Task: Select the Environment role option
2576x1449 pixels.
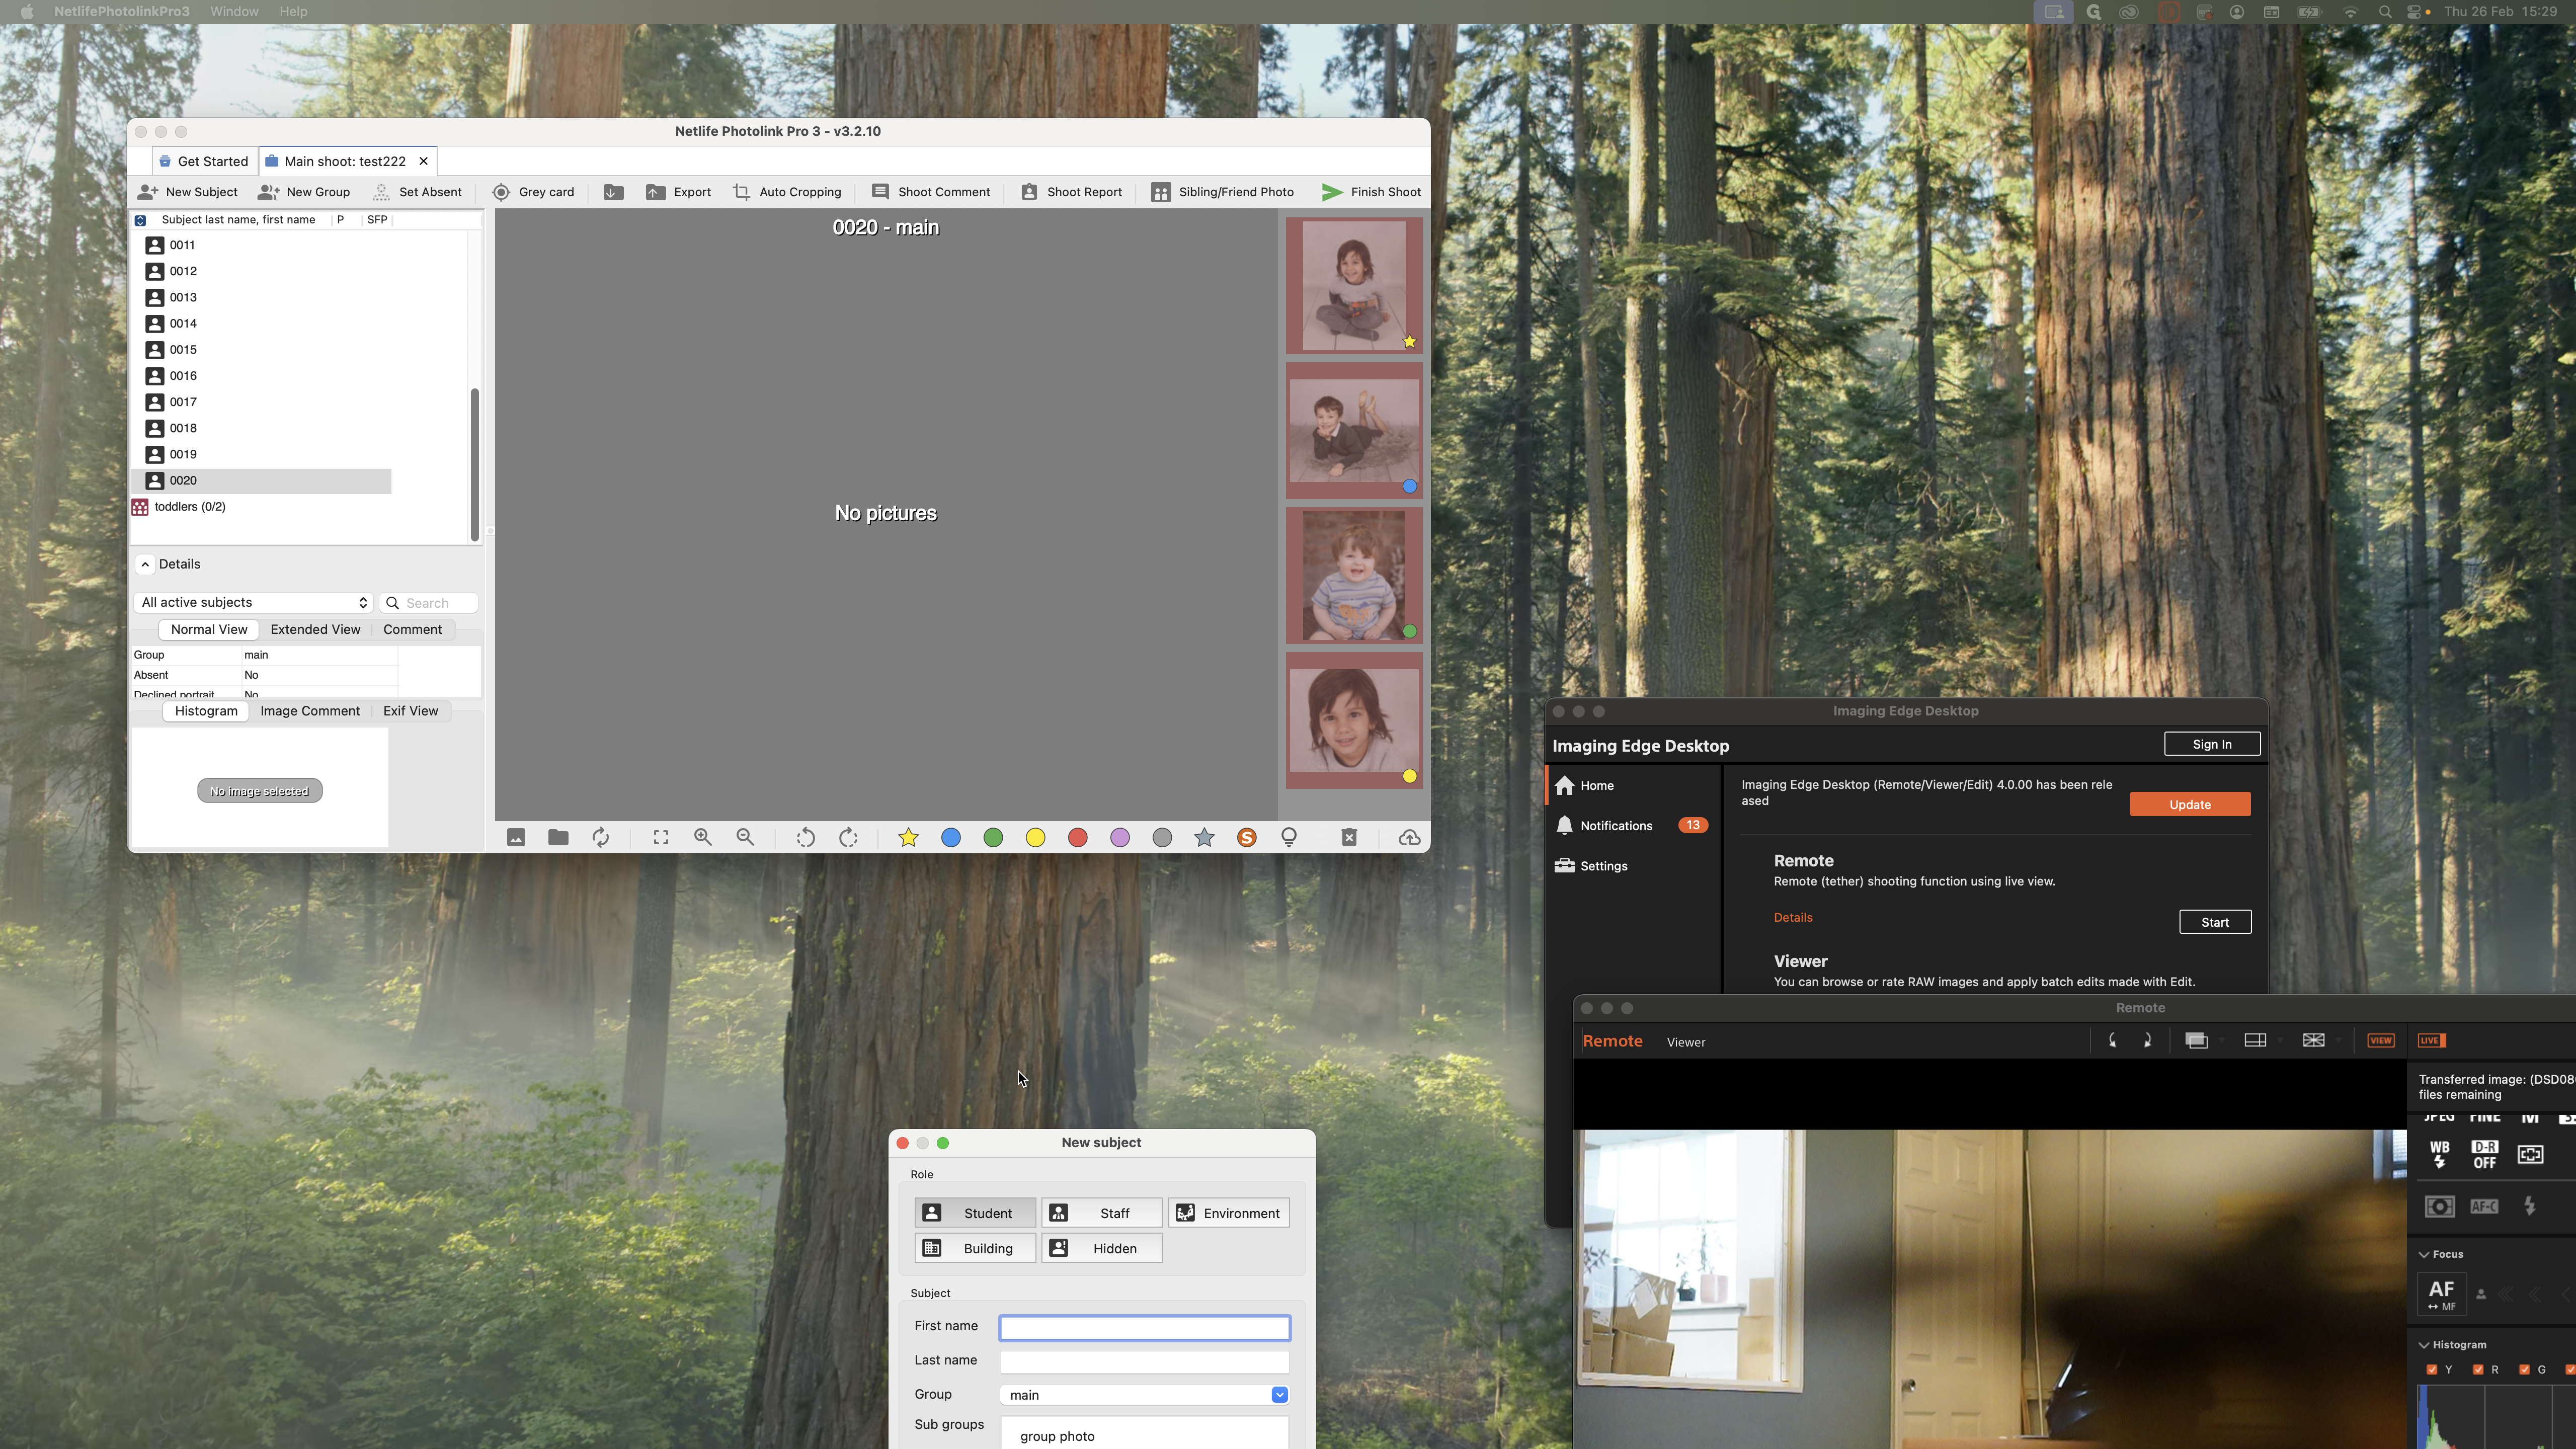Action: coord(1228,1213)
